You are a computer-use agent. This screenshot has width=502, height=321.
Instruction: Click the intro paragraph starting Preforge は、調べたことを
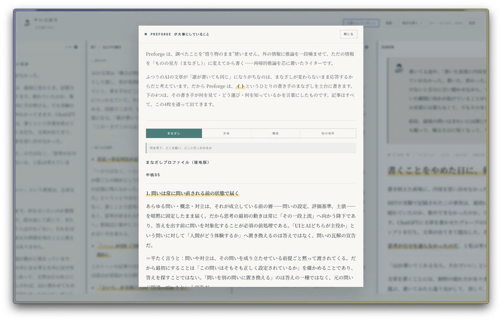coord(251,58)
